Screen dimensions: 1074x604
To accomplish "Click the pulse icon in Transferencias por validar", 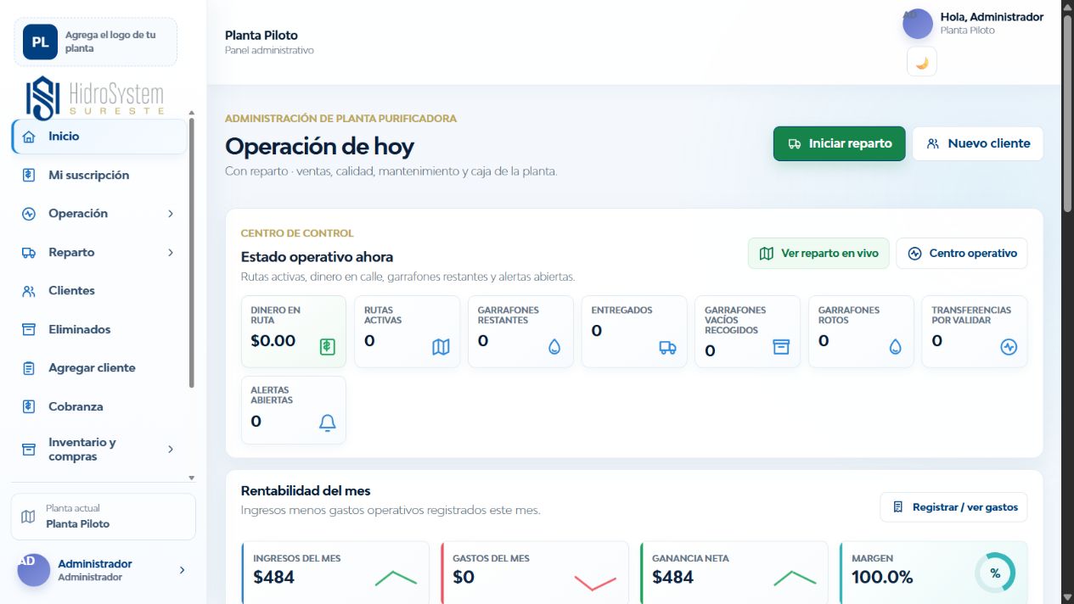I will coord(1009,347).
